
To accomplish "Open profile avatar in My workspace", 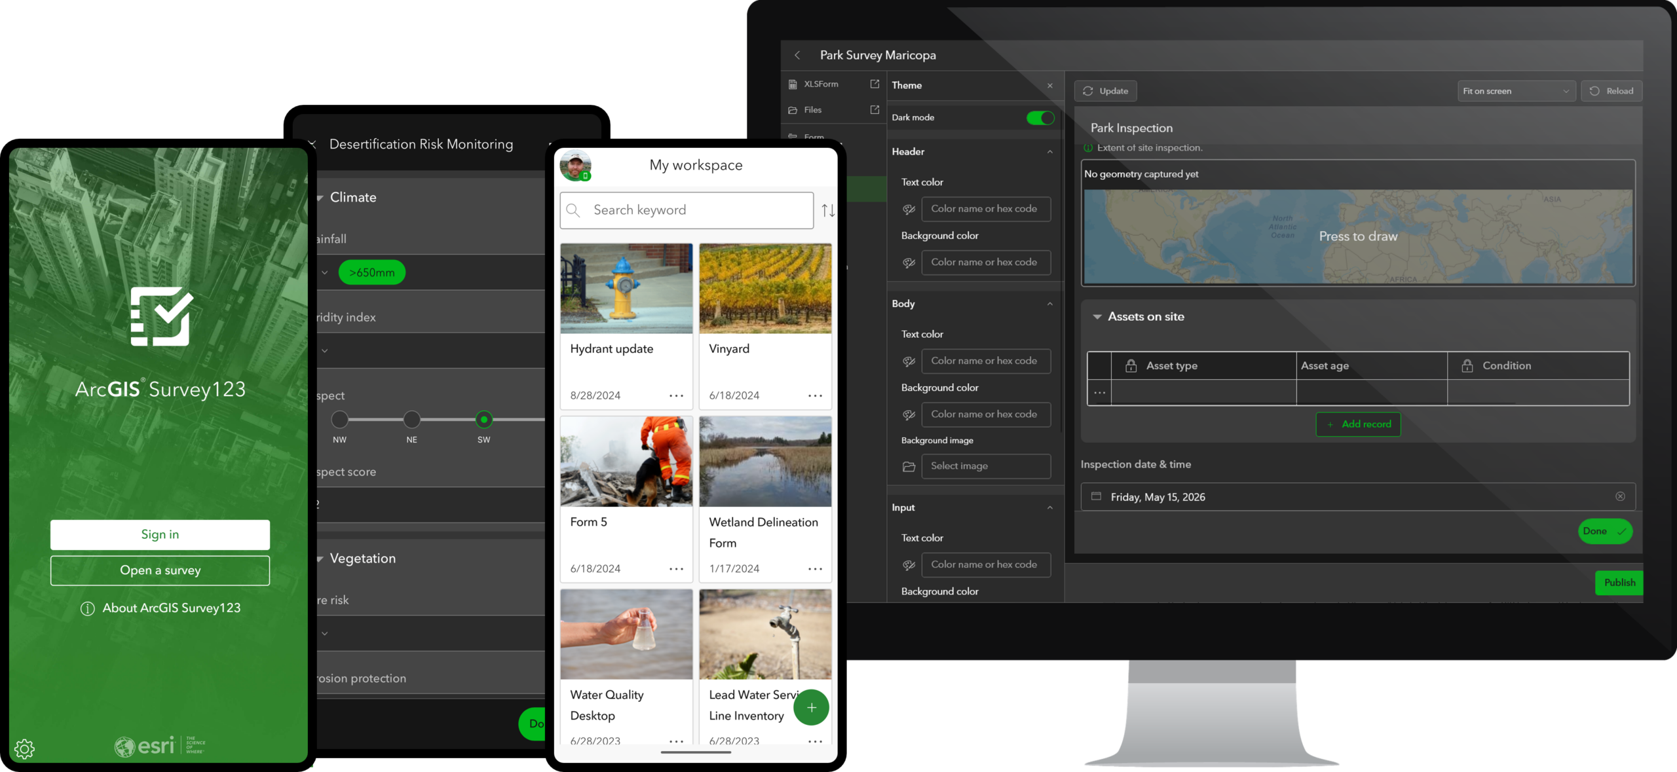I will click(x=576, y=166).
